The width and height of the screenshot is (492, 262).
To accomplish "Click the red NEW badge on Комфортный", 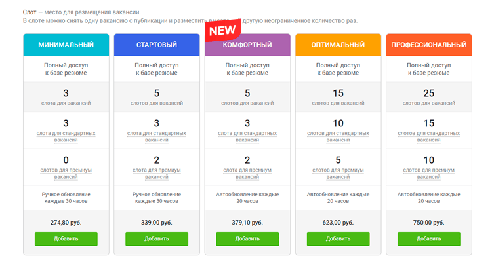I will pyautogui.click(x=222, y=30).
